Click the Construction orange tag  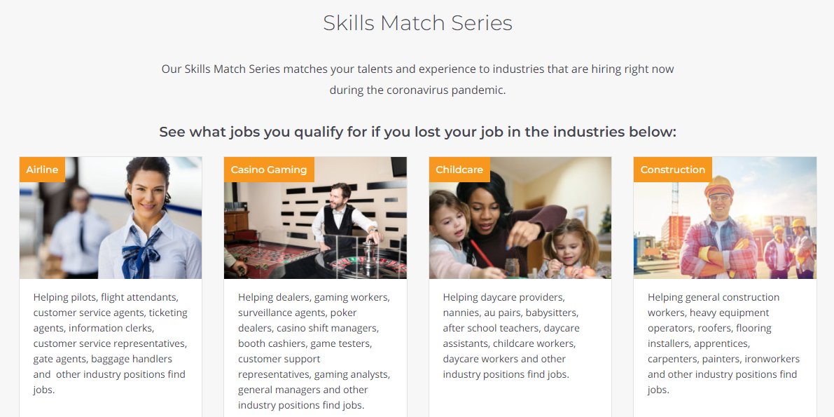pos(672,170)
